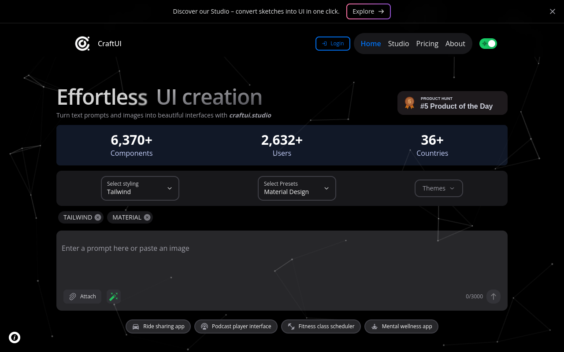Open the Select Presets dropdown
The width and height of the screenshot is (564, 352).
pos(297,188)
